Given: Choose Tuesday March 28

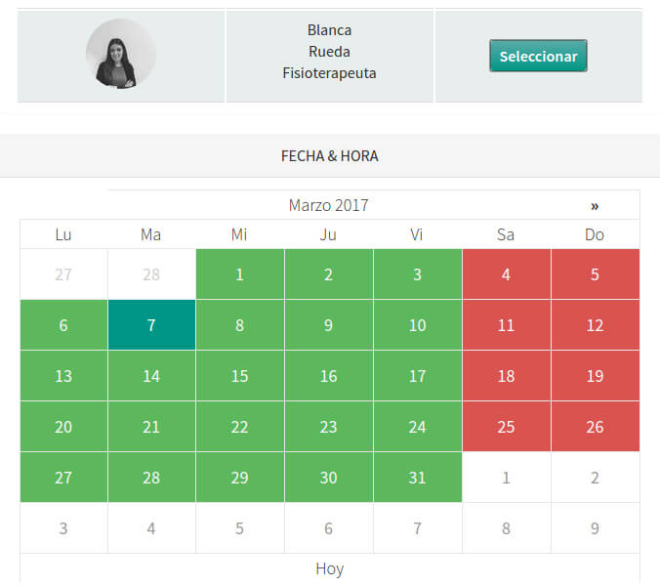Looking at the screenshot, I should point(151,478).
